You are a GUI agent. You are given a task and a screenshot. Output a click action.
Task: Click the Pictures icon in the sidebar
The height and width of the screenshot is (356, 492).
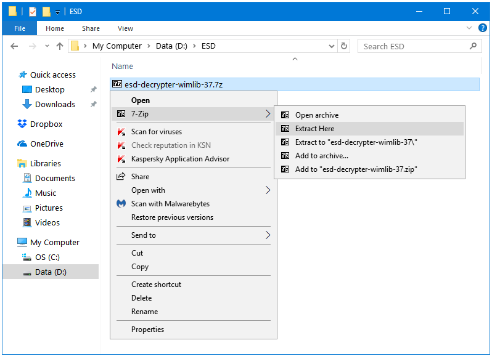click(27, 208)
